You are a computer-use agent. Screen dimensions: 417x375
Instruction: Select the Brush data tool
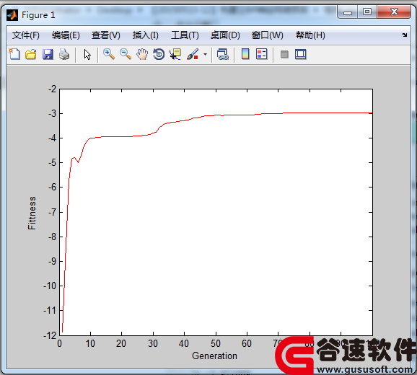[193, 54]
